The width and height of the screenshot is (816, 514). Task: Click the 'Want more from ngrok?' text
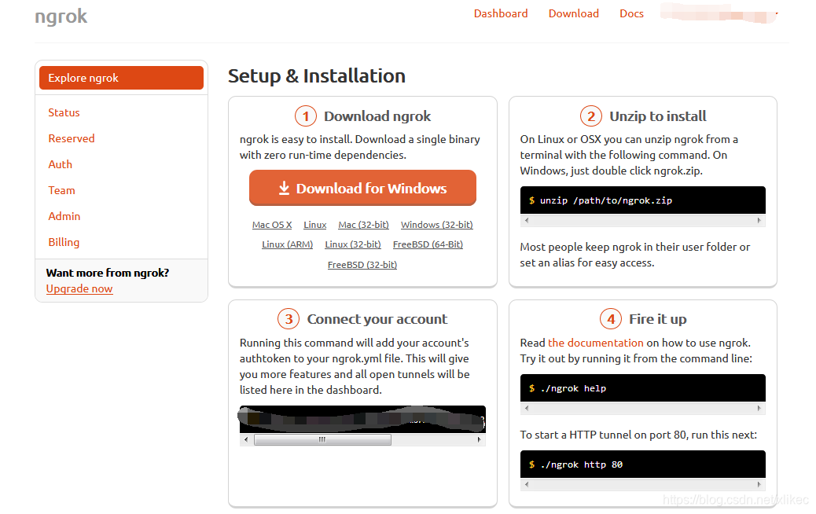click(107, 274)
